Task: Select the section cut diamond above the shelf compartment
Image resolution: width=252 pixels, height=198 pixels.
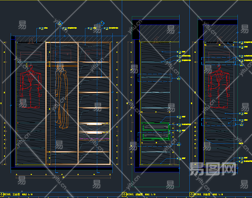Action: coord(102,23)
